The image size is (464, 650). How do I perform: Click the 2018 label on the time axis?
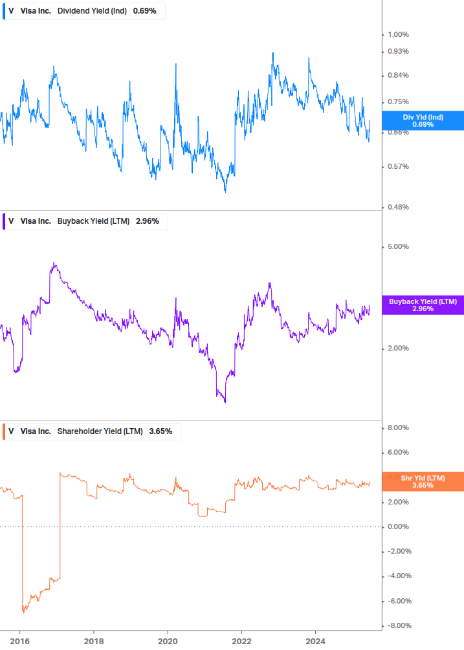94,642
